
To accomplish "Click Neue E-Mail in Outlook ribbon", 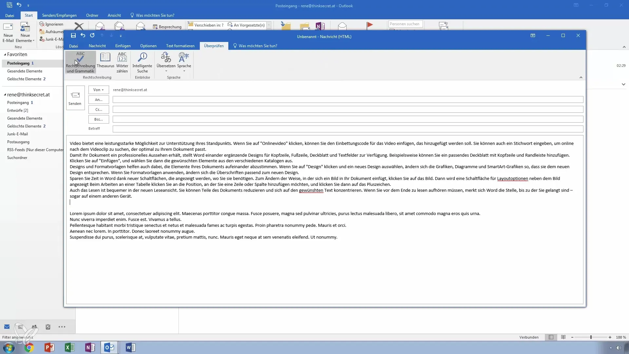I will pyautogui.click(x=8, y=32).
